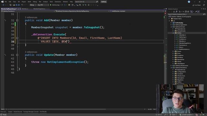Pin the Solution Explorer panel
This screenshot has width=207, height=116.
203,9
